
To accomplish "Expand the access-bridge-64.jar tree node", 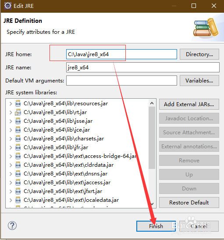I will pyautogui.click(x=11, y=156).
